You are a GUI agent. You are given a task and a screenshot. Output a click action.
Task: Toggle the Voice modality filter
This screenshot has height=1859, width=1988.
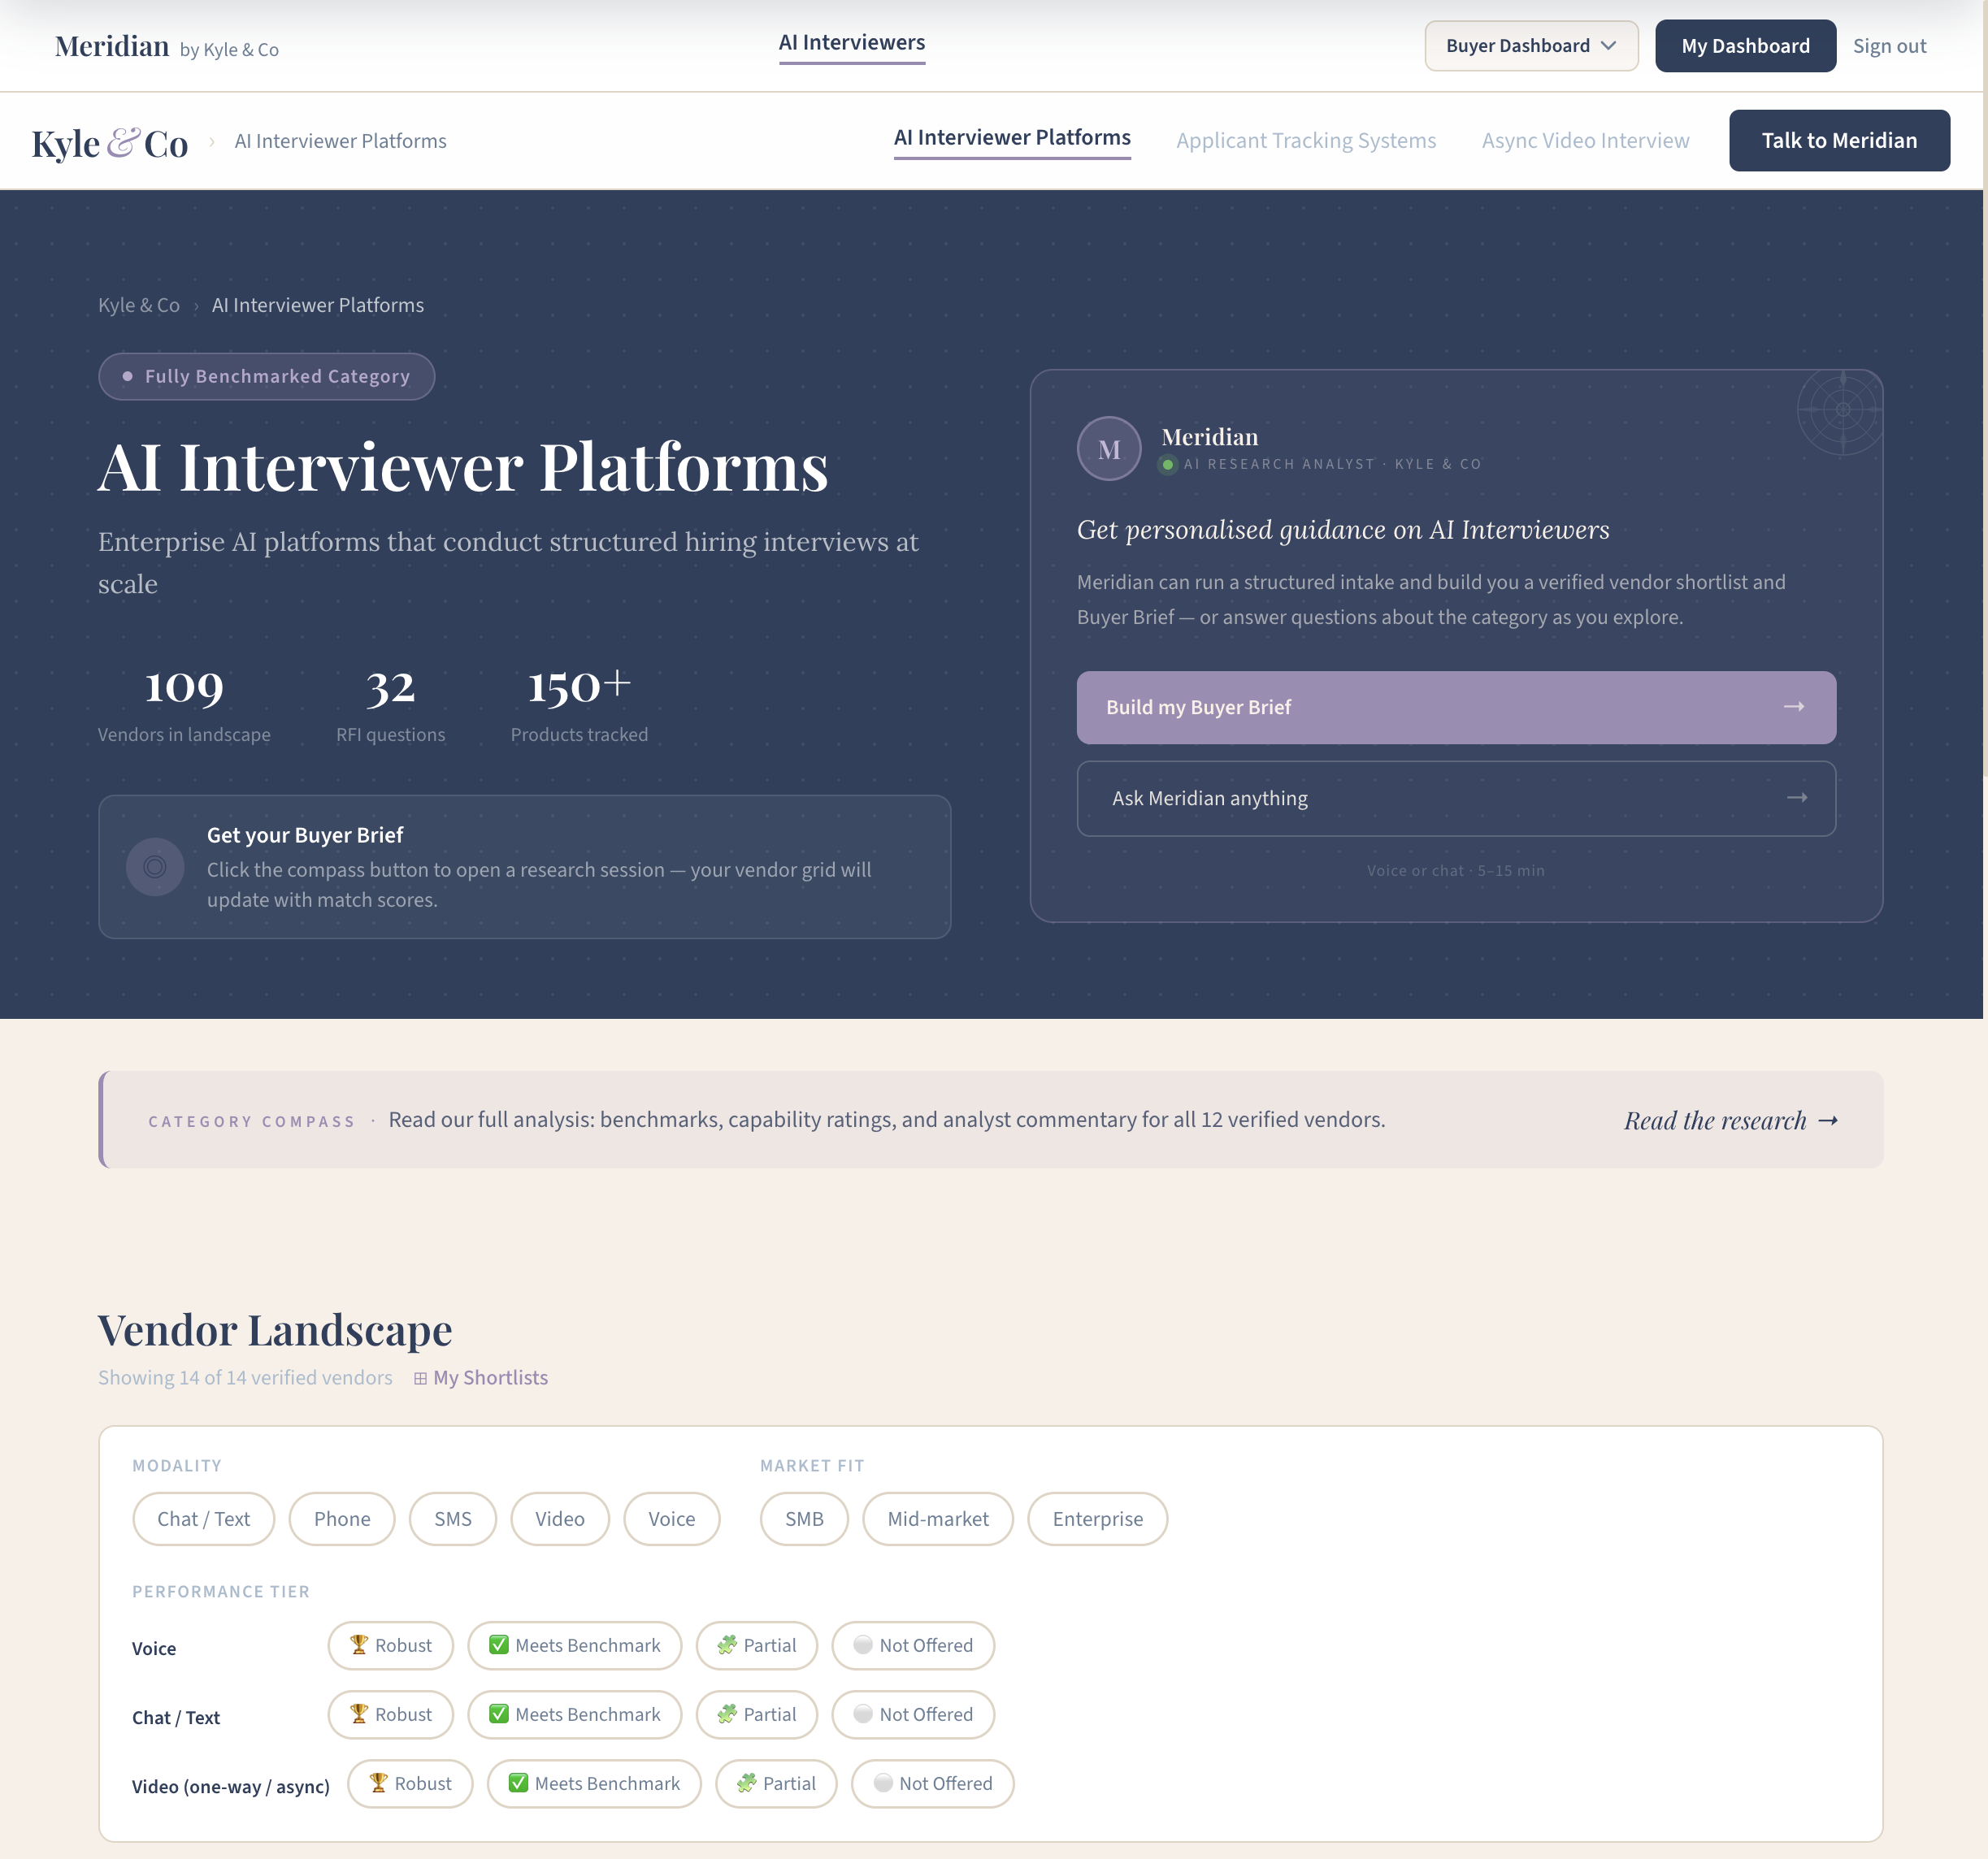click(x=672, y=1519)
